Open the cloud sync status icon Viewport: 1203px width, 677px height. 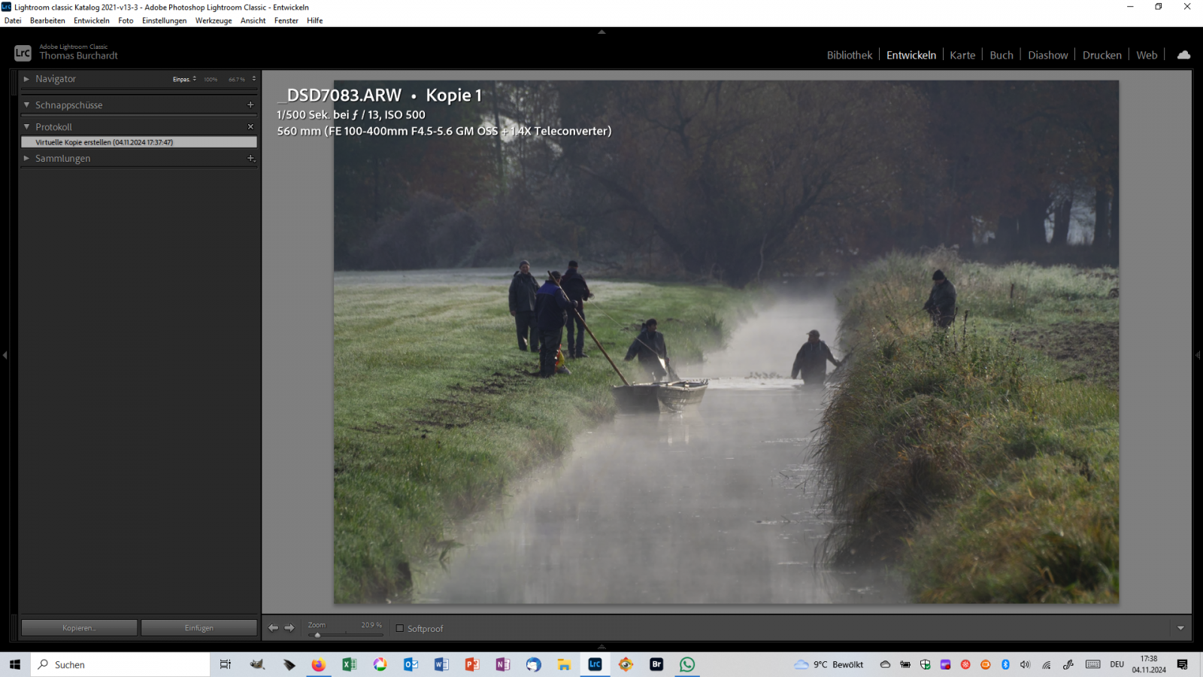click(x=1183, y=55)
